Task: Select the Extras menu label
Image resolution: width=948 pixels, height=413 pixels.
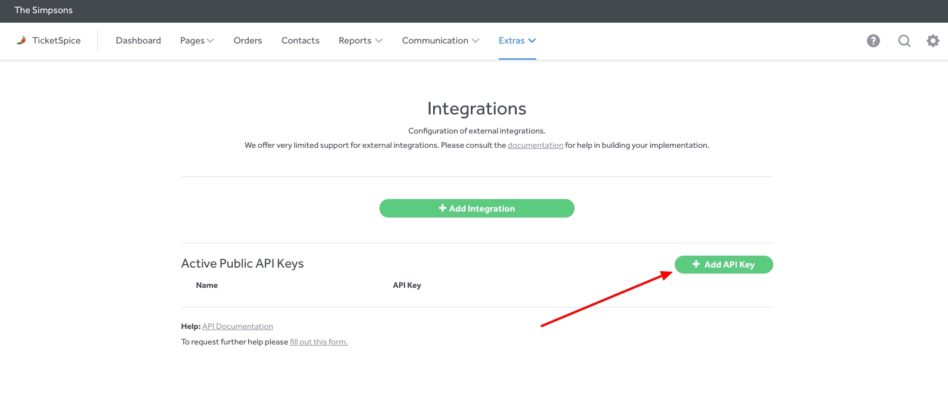Action: click(x=512, y=41)
